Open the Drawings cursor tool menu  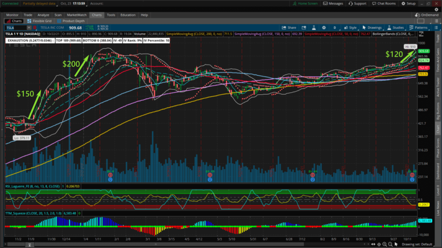[x=371, y=27]
